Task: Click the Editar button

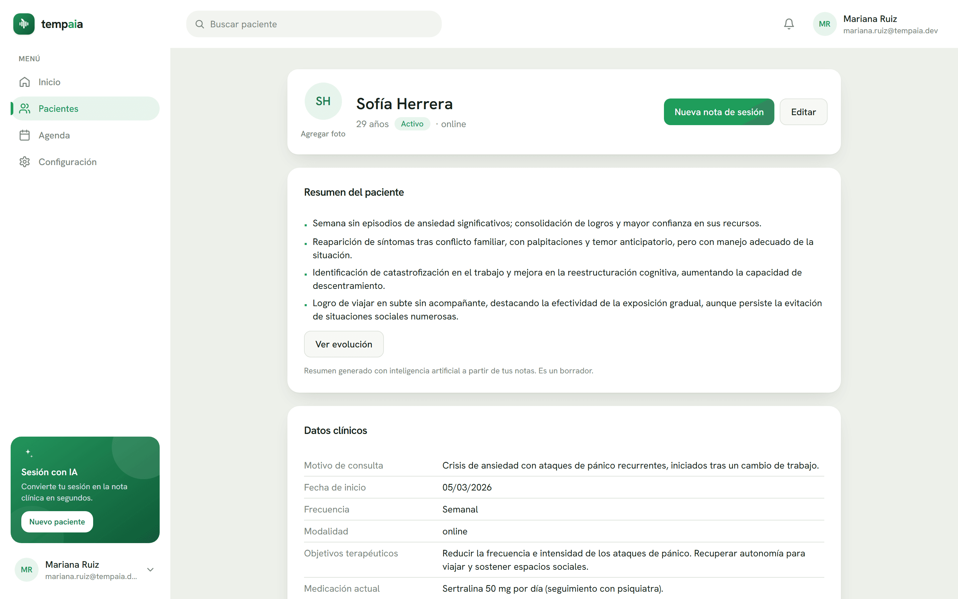Action: point(803,112)
